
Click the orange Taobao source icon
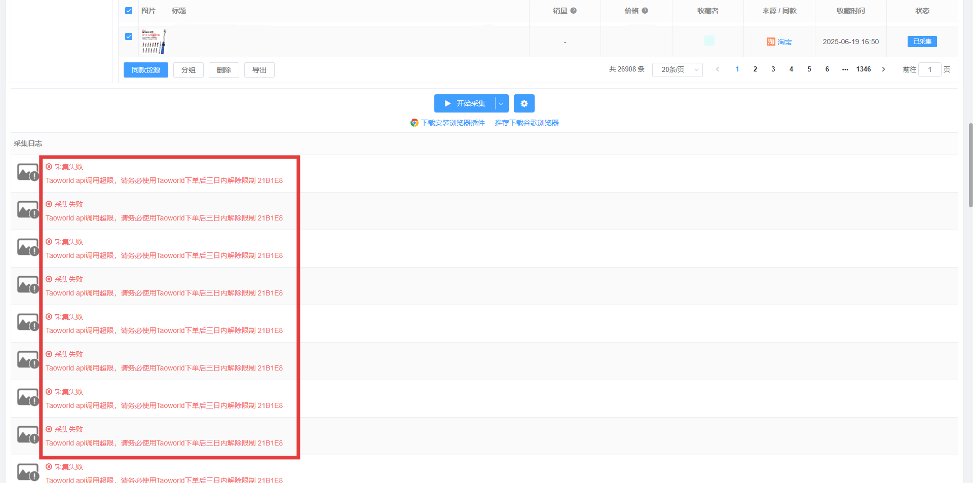771,42
